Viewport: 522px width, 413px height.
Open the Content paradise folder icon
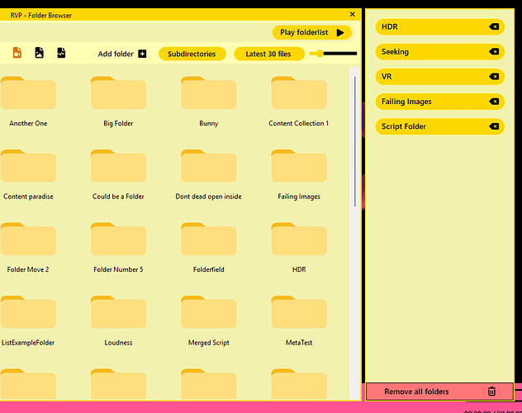(x=28, y=166)
